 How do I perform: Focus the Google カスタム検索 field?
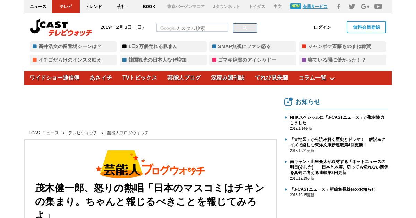192,28
